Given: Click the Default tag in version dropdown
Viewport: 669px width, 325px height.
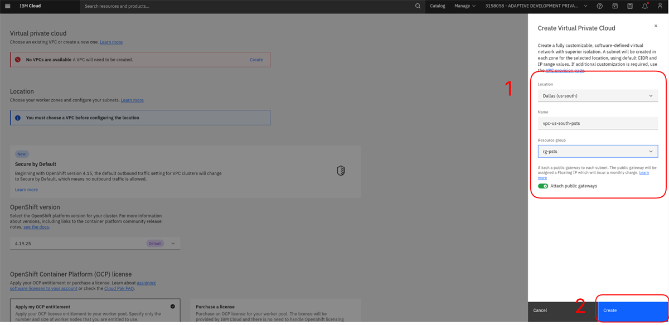Looking at the screenshot, I should click(155, 244).
